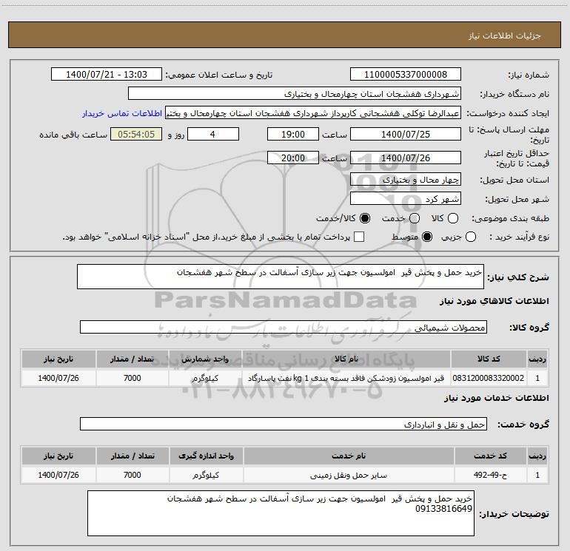Image resolution: width=570 pixels, height=551 pixels.
Task: Click the need number field 1100005337000008
Action: (x=406, y=75)
